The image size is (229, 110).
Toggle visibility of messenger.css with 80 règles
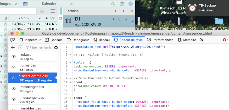click(x=14, y=89)
